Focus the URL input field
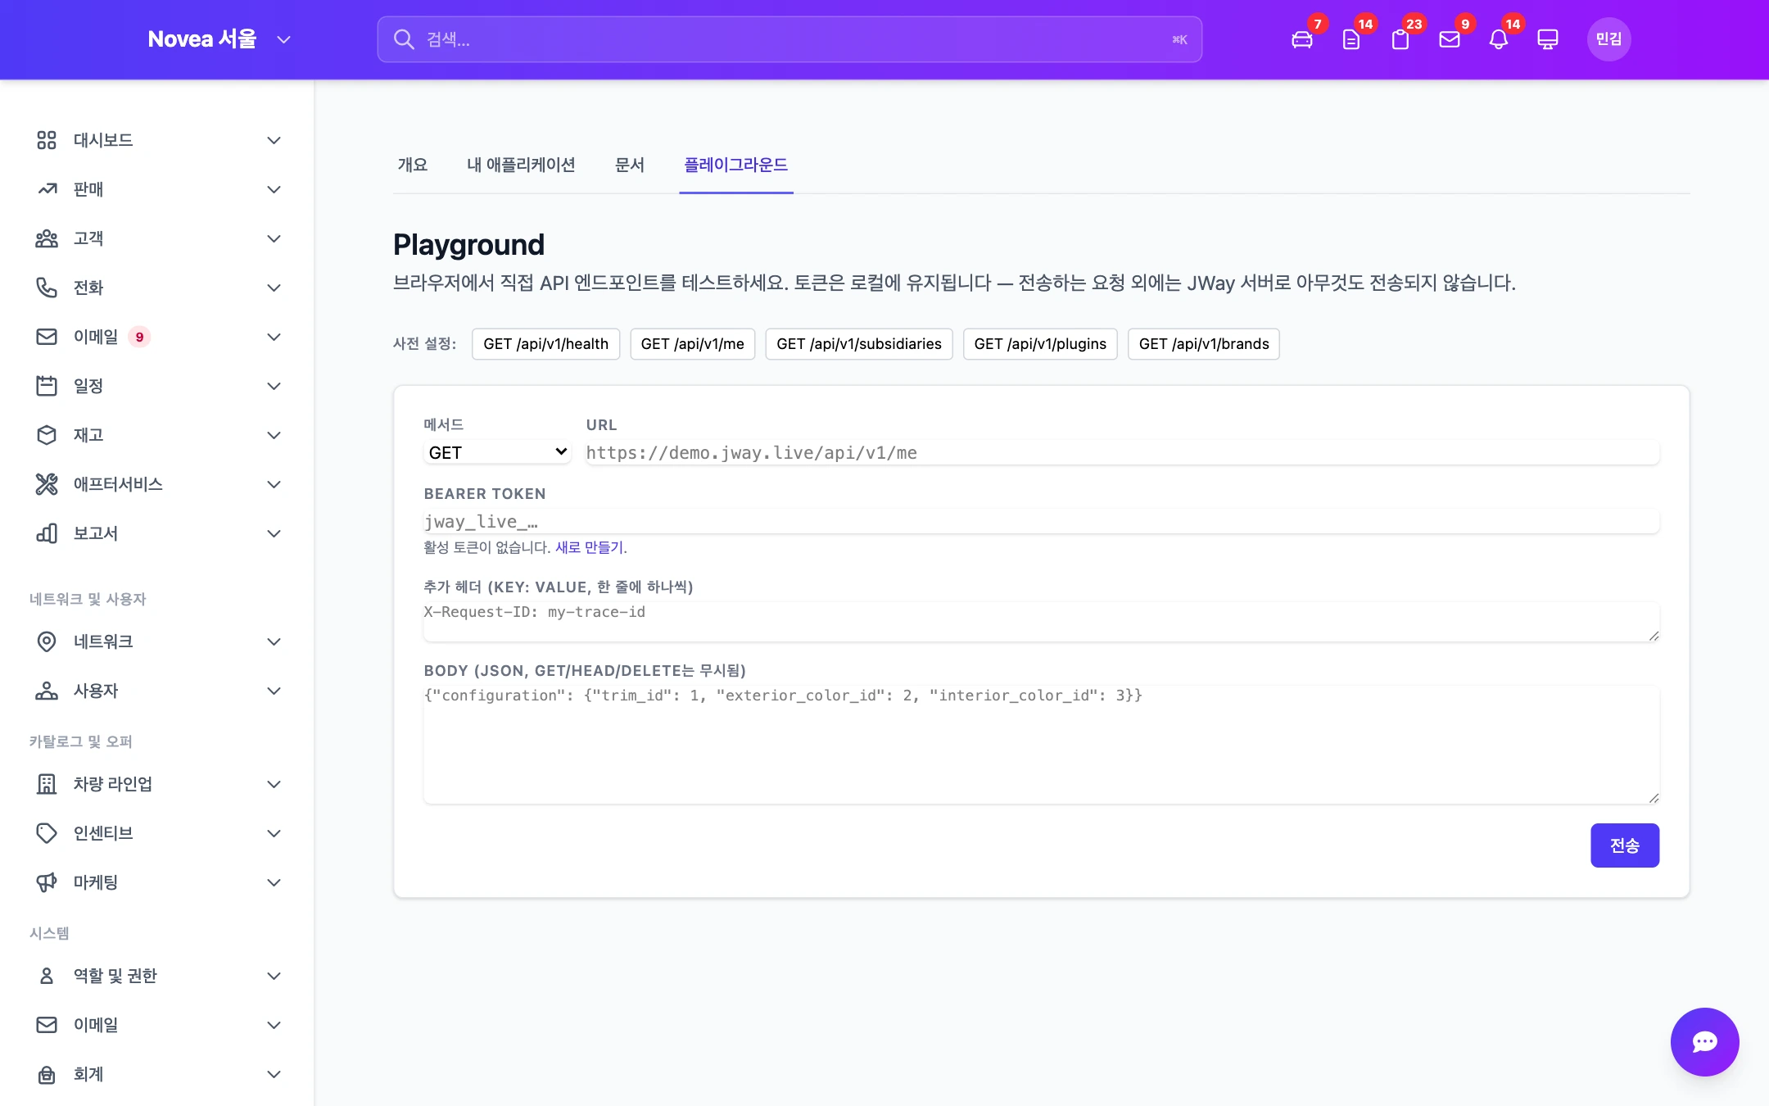Image resolution: width=1769 pixels, height=1106 pixels. [1123, 452]
